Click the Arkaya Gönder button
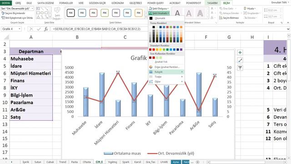 pos(231,13)
